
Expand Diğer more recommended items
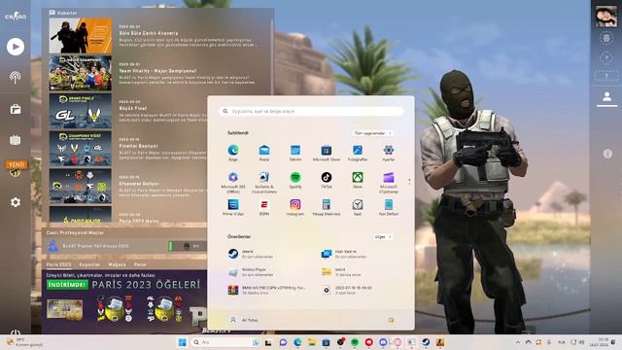[x=383, y=237]
